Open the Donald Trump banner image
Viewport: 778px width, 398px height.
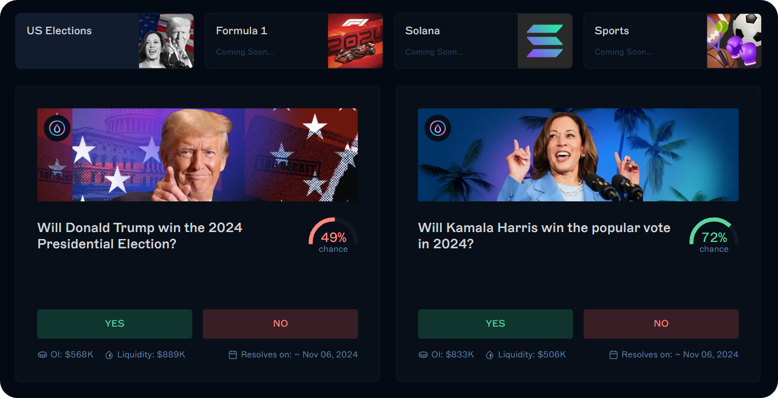(197, 155)
